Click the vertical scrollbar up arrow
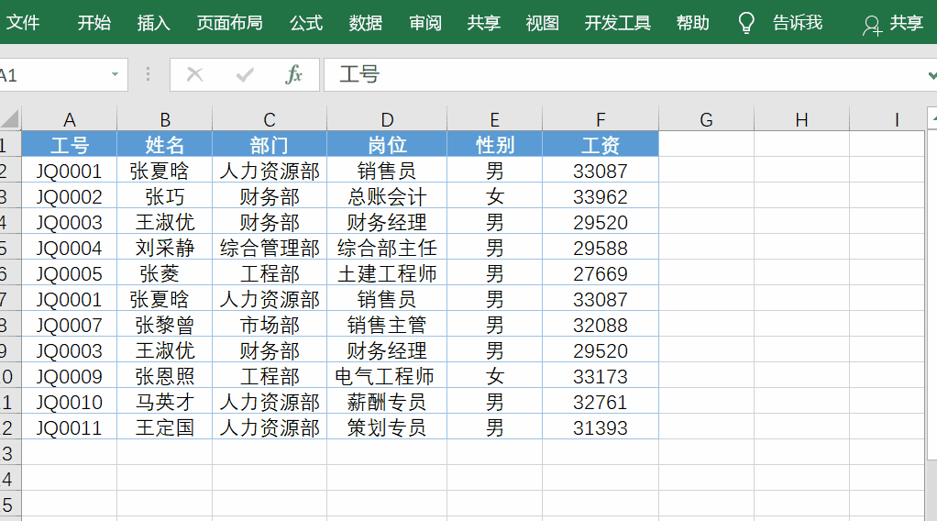937x521 pixels. 932,117
